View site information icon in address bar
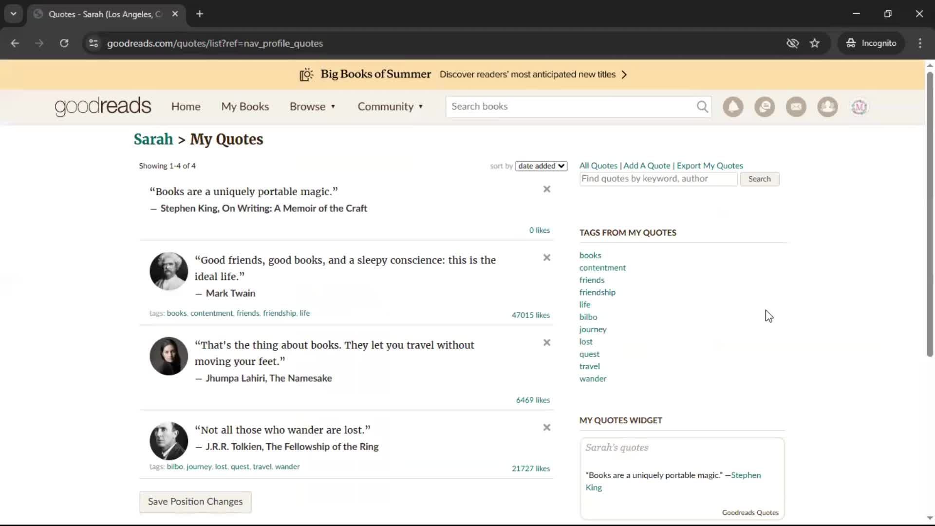The width and height of the screenshot is (935, 526). [93, 43]
